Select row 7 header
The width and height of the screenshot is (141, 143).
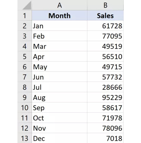tap(25, 77)
